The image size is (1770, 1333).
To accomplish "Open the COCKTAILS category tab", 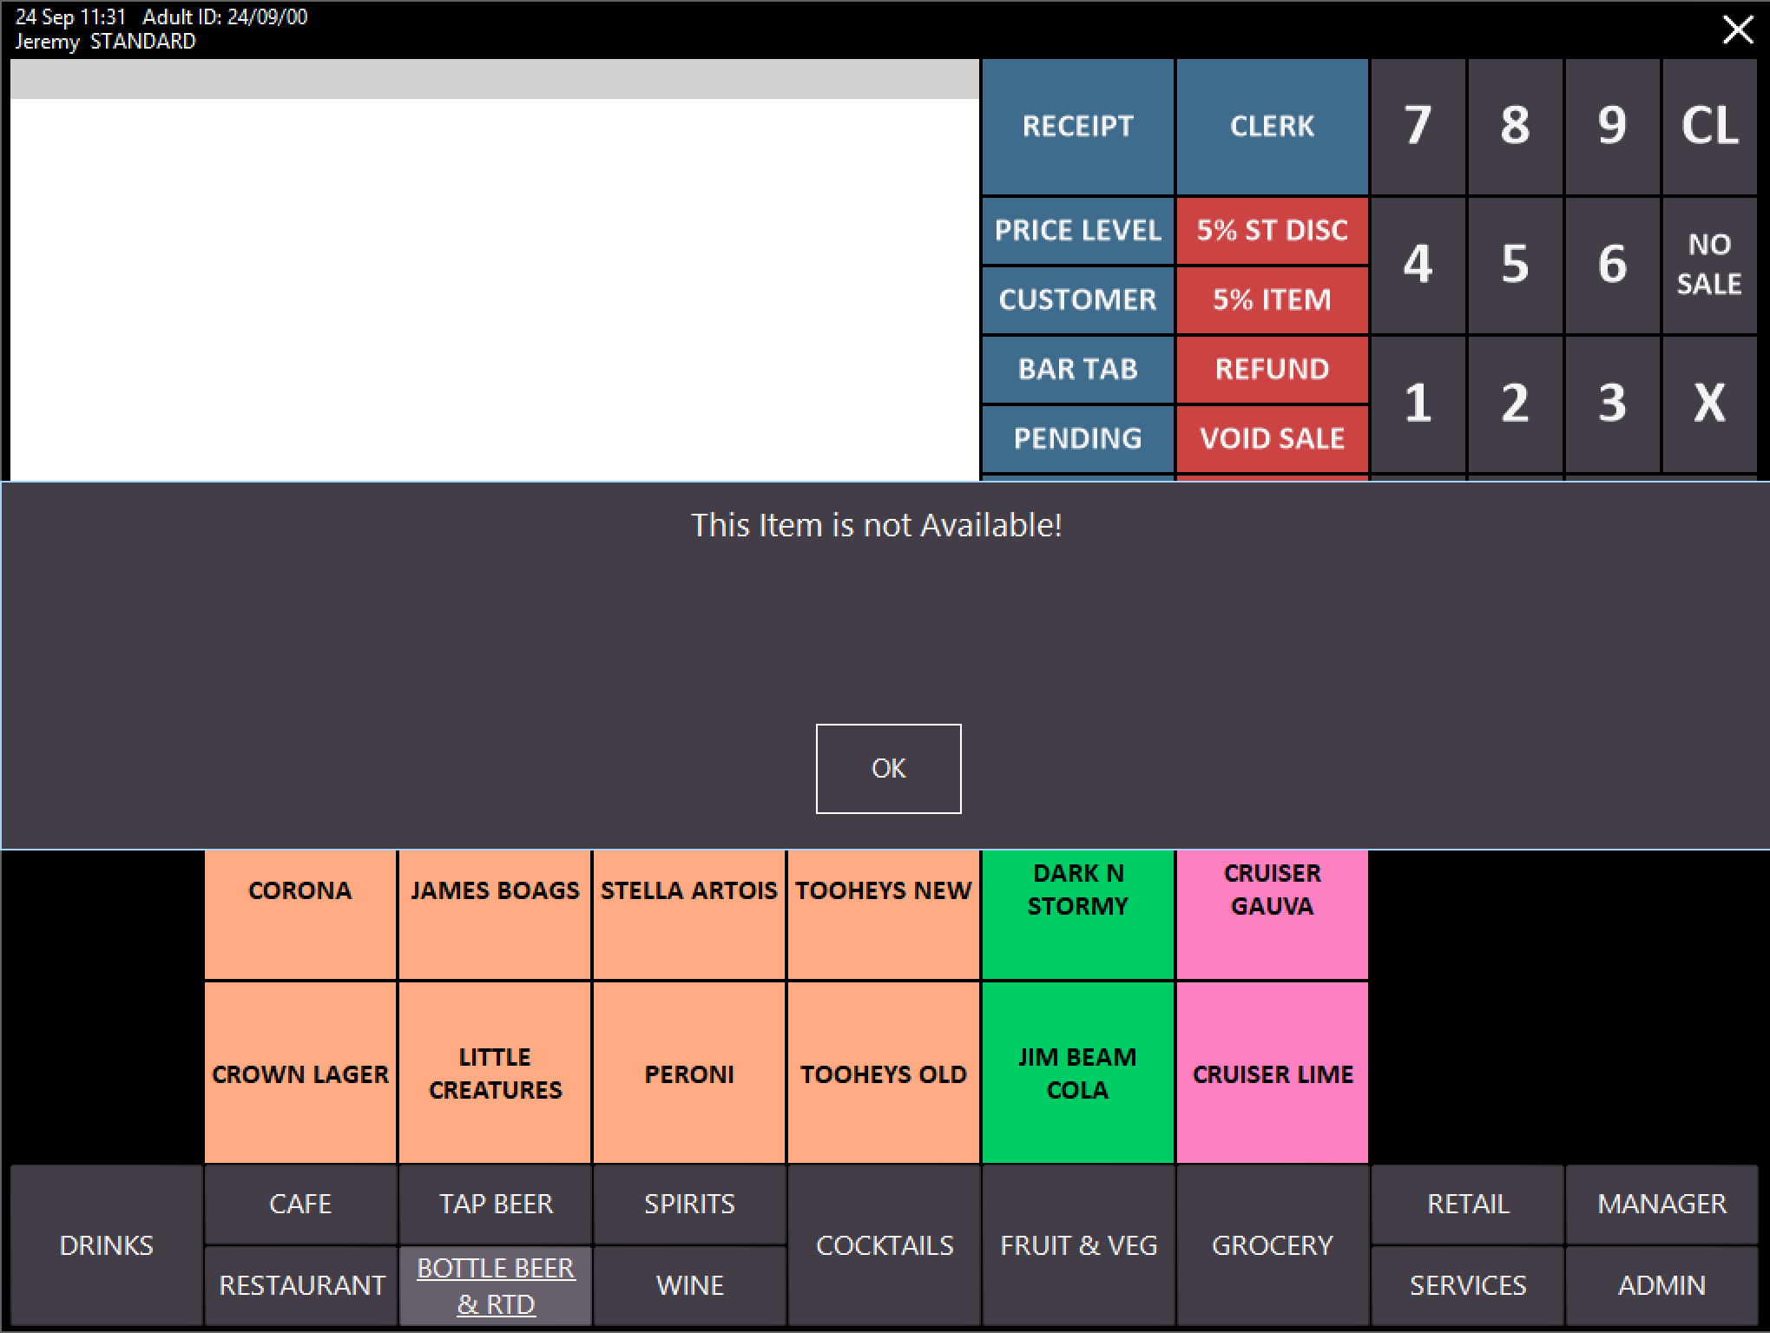I will tap(884, 1244).
